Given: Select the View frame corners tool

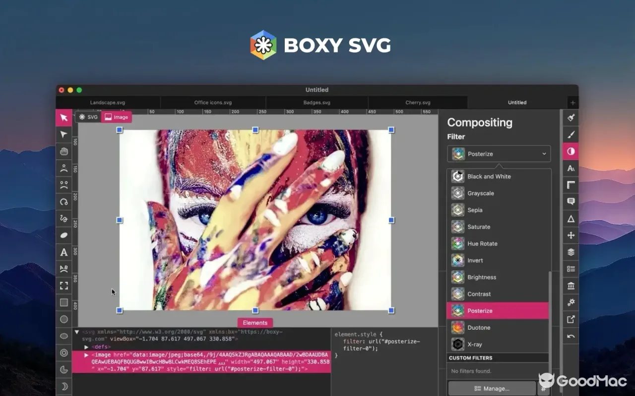Looking at the screenshot, I should (63, 286).
